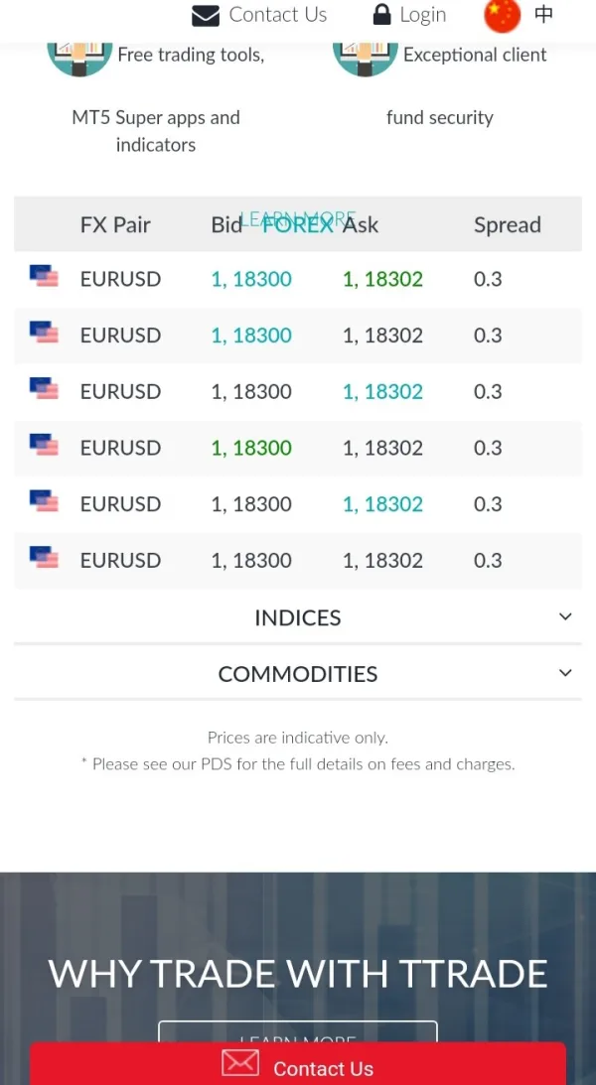The image size is (596, 1085).
Task: Click the flag icon in first EURUSD row
Action: (x=44, y=277)
